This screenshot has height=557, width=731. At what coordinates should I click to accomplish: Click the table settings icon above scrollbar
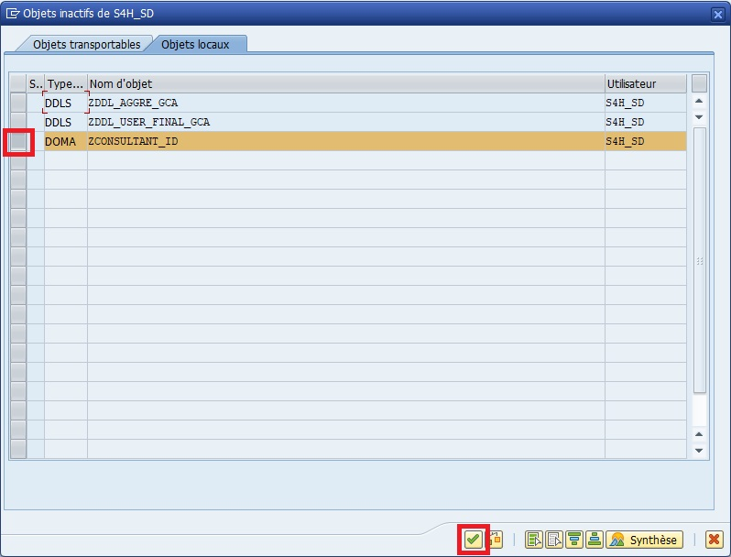[700, 83]
